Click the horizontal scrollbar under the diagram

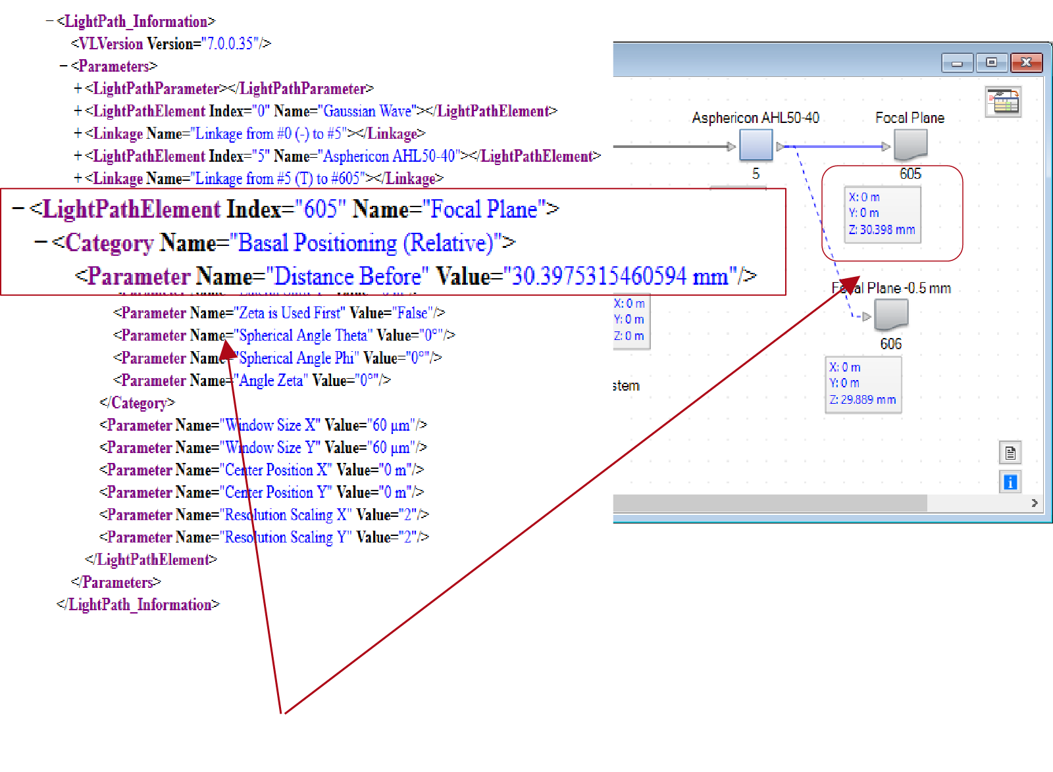coord(770,503)
